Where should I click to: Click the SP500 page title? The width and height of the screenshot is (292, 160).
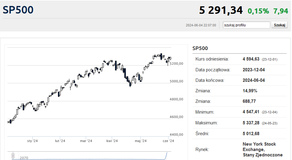point(18,10)
